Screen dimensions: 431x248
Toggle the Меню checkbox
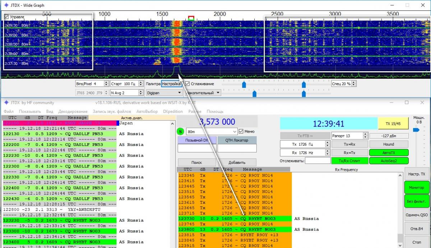point(241,132)
